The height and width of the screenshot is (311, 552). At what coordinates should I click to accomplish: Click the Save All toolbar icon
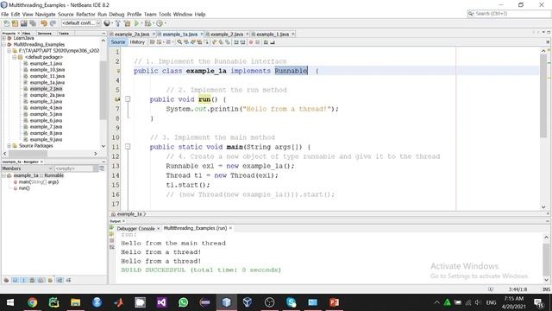point(33,23)
